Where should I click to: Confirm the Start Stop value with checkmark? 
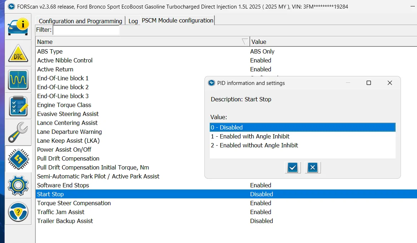point(292,168)
